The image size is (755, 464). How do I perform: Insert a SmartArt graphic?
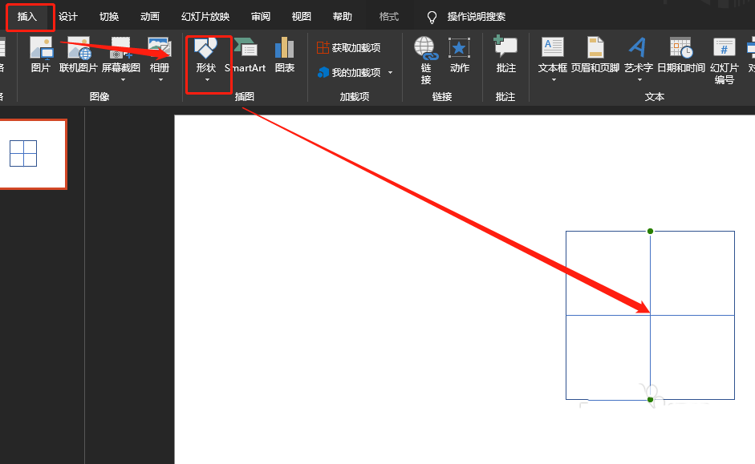(245, 54)
